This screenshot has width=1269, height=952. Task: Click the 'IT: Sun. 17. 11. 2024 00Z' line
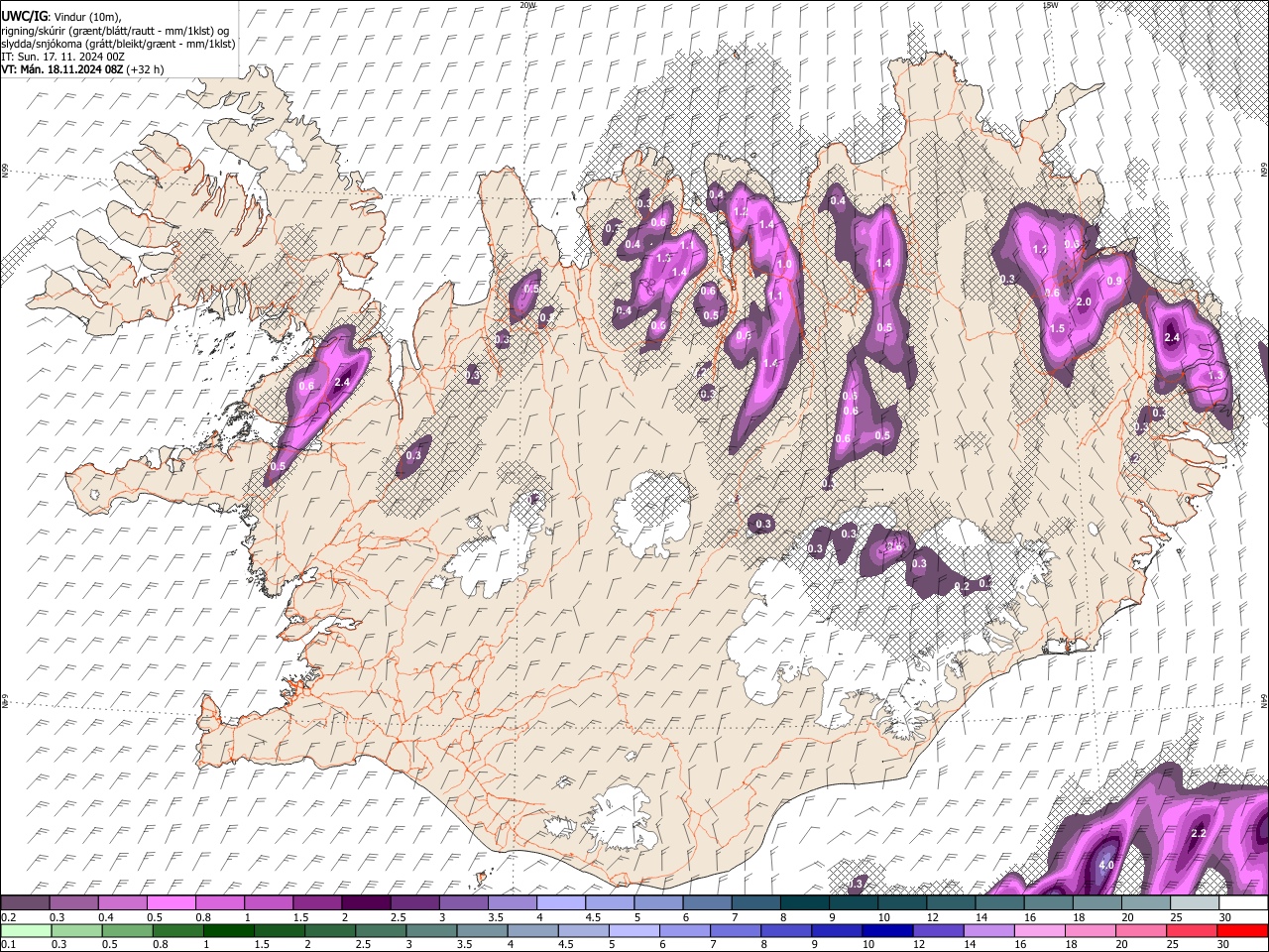62,57
